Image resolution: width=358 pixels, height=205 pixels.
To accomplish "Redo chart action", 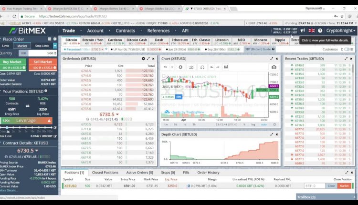I will click(x=218, y=67).
